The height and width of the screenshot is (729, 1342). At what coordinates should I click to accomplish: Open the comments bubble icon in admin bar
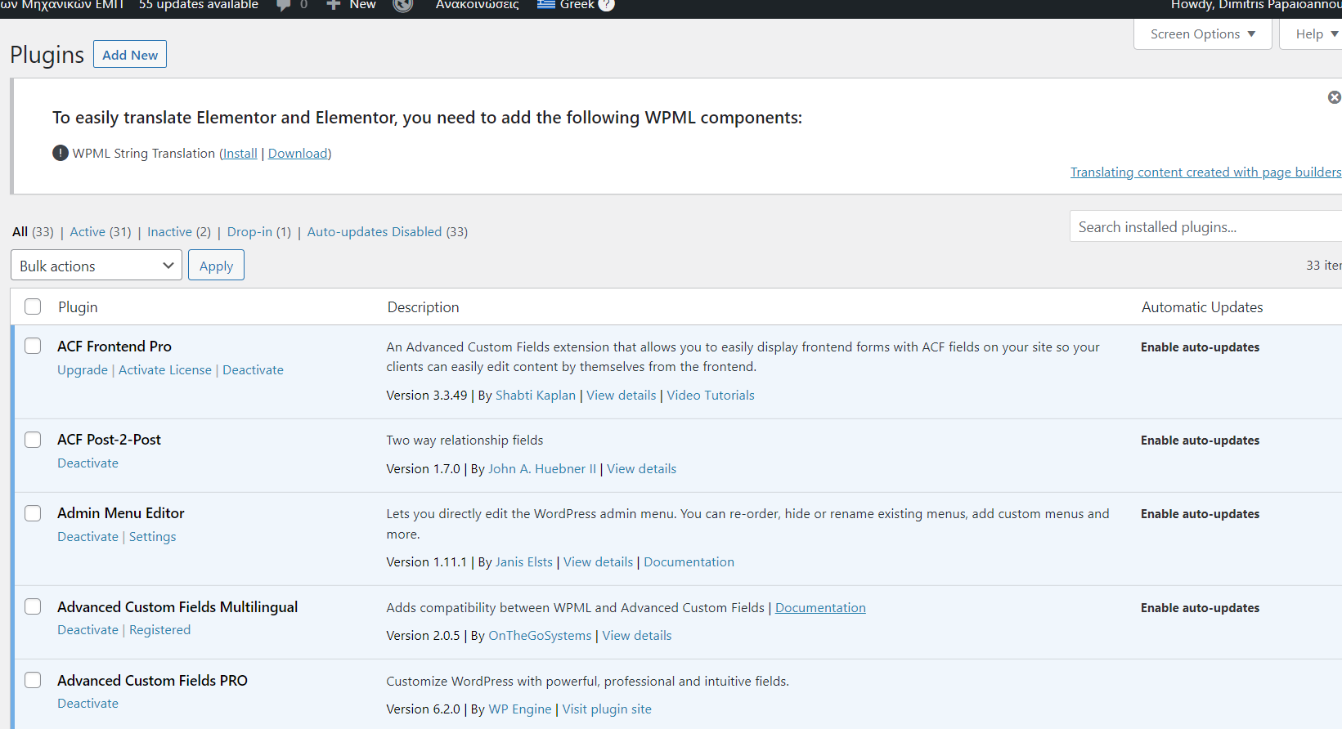pyautogui.click(x=284, y=6)
